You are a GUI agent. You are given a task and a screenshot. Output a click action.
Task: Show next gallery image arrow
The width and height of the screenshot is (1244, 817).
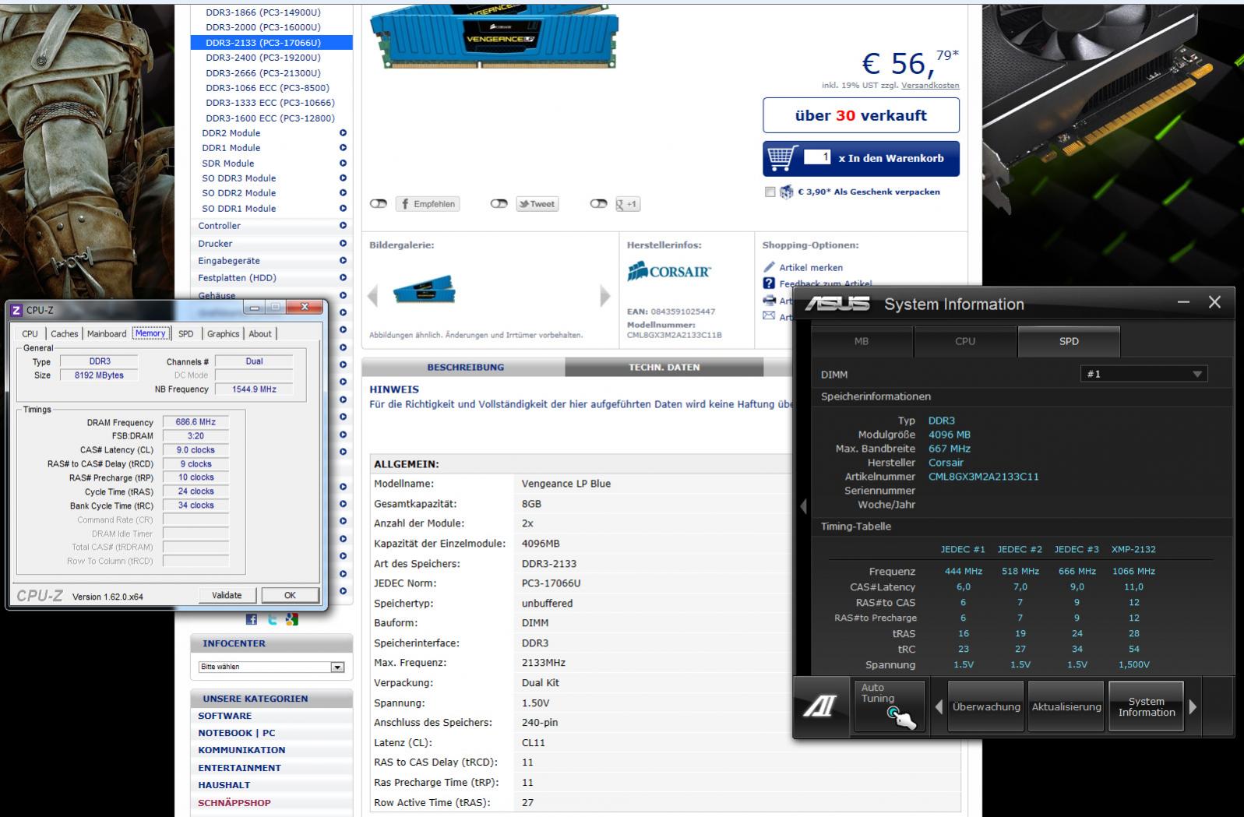(605, 295)
